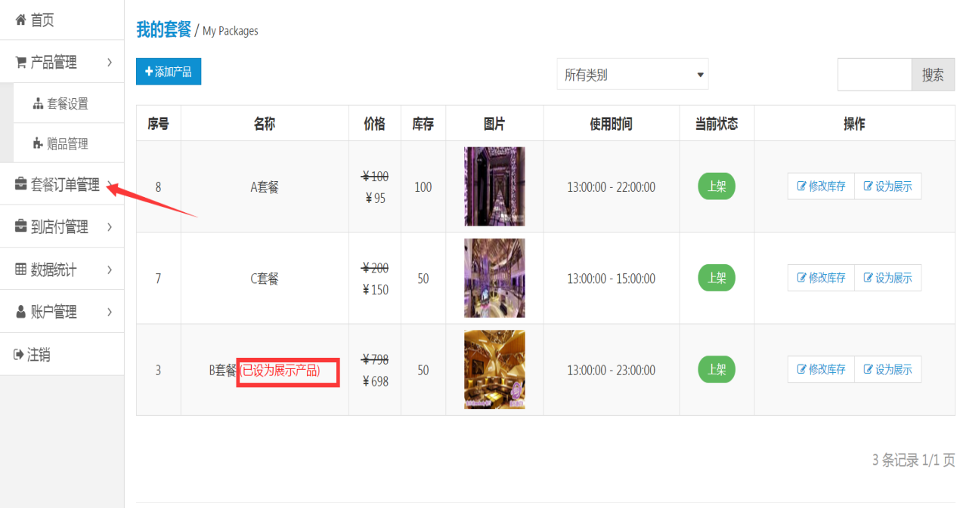Click the table grid icon for 数据统计
Screen dimensions: 957x508
click(21, 269)
